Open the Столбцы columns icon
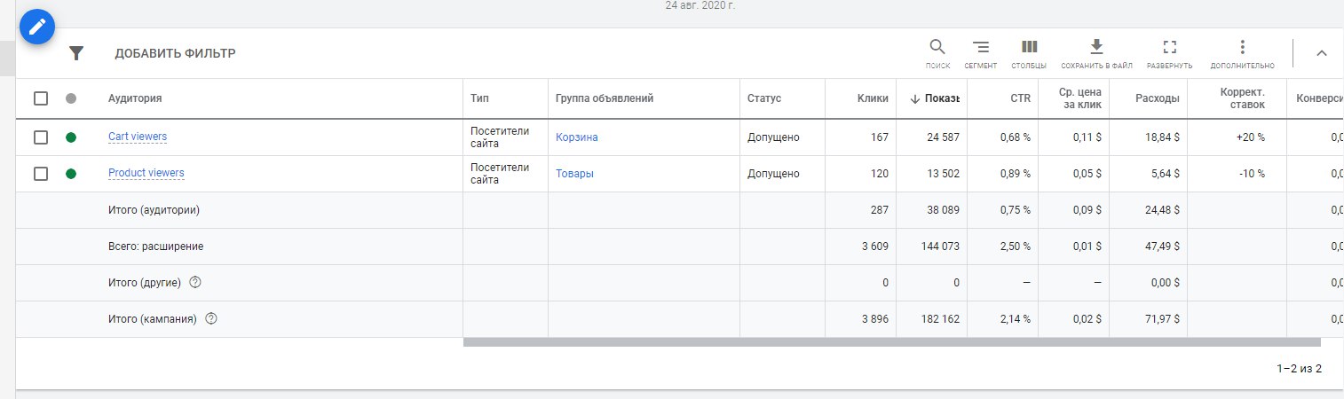This screenshot has width=1344, height=399. (x=1029, y=48)
